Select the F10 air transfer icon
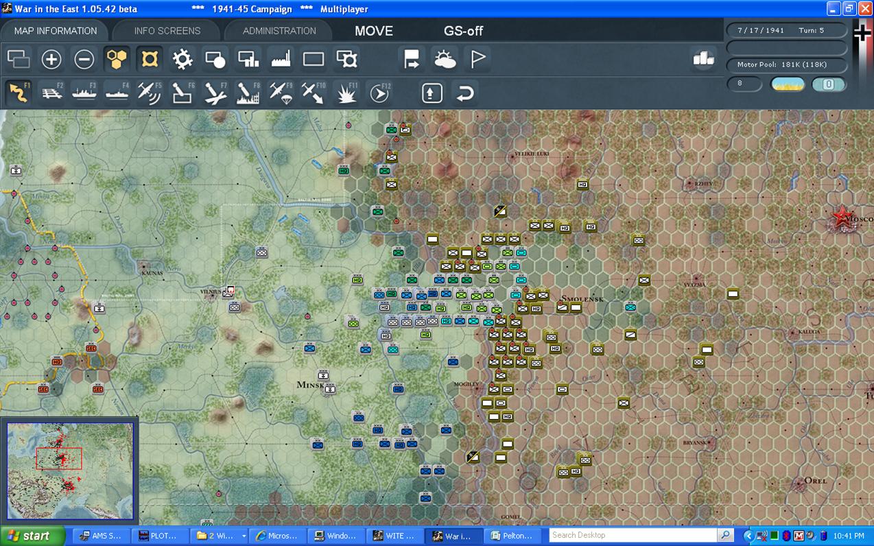Screen dimensions: 874x546 click(314, 93)
